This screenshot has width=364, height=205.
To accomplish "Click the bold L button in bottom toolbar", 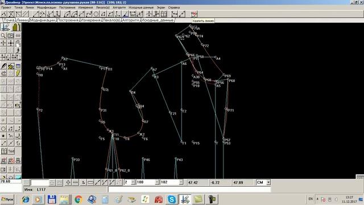I will 83,182.
